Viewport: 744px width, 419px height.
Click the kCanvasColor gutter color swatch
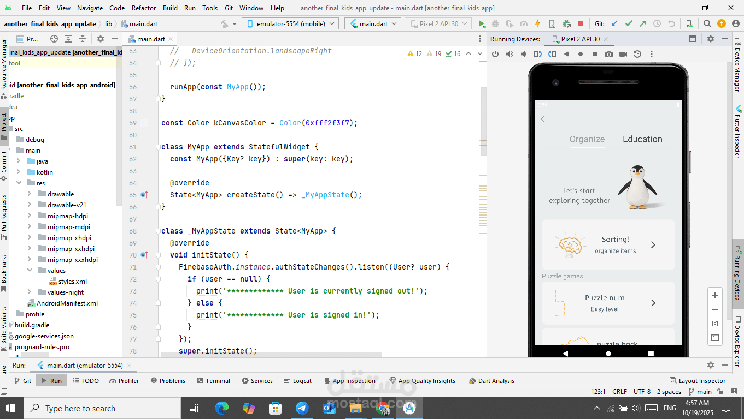144,123
